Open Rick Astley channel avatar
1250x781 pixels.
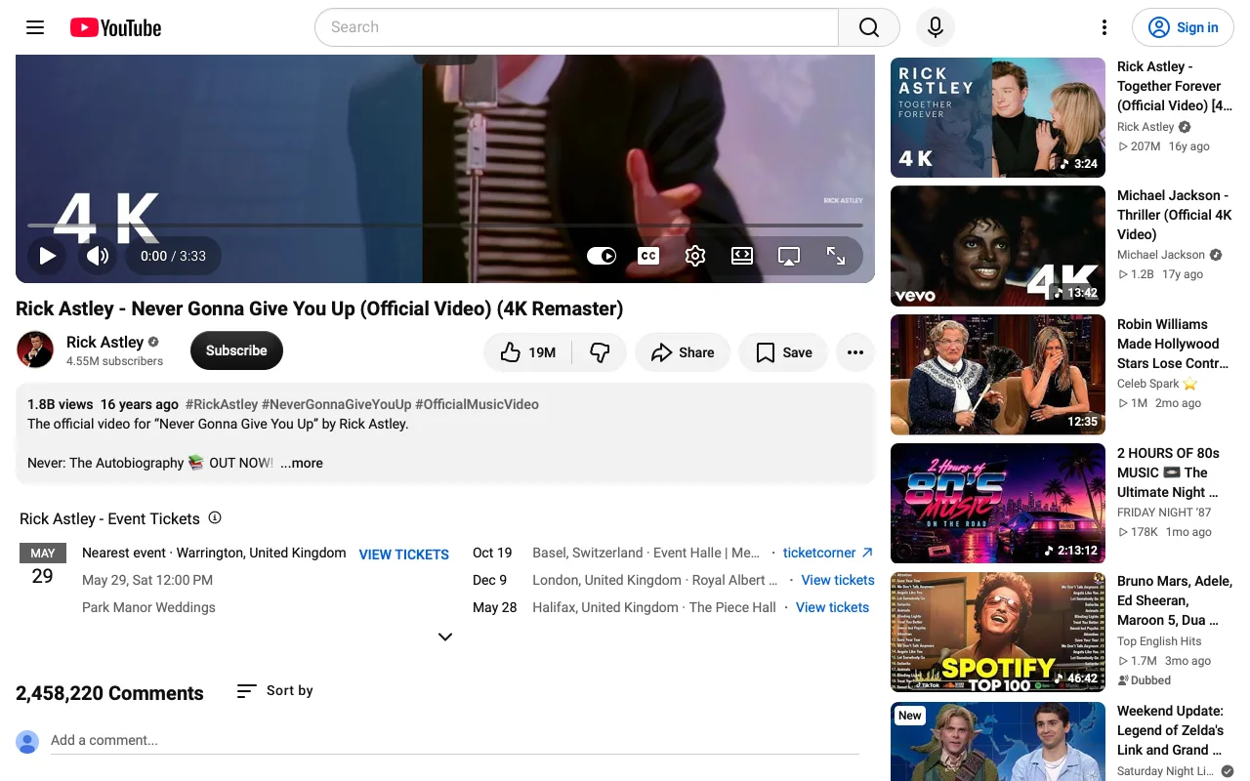(35, 349)
